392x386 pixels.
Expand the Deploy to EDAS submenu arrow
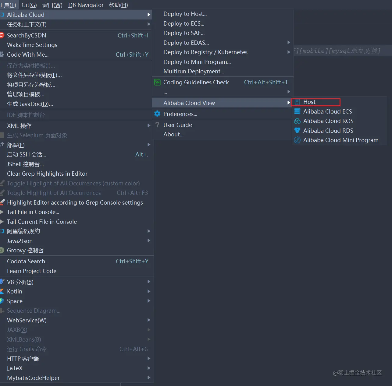(x=289, y=43)
